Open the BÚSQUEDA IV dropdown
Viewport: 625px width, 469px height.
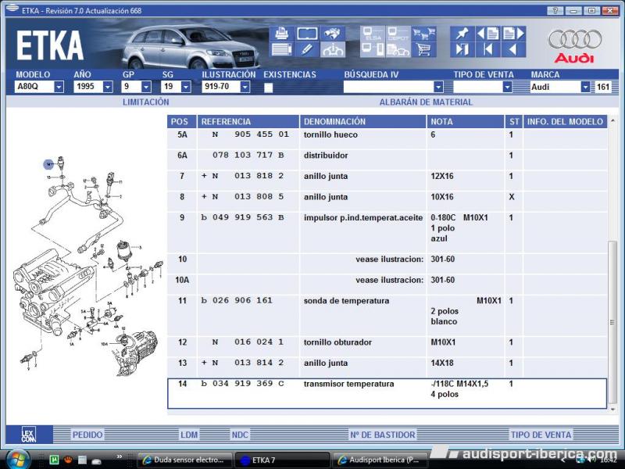click(x=438, y=87)
